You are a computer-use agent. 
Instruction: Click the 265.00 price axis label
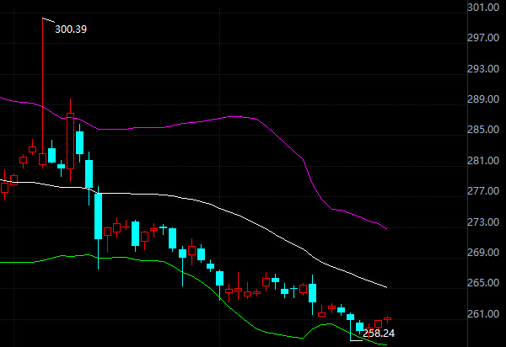click(x=483, y=282)
